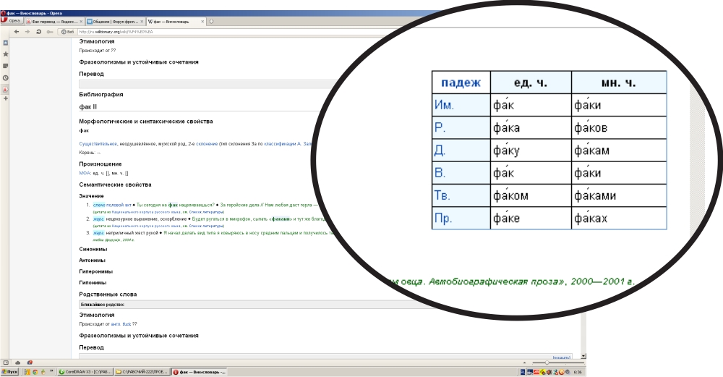Open the 'В.' case link
This screenshot has height=377, width=723.
coord(440,173)
